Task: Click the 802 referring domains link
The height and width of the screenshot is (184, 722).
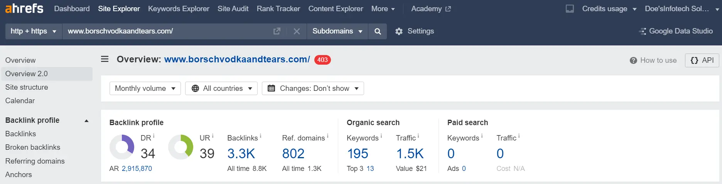Action: point(293,154)
